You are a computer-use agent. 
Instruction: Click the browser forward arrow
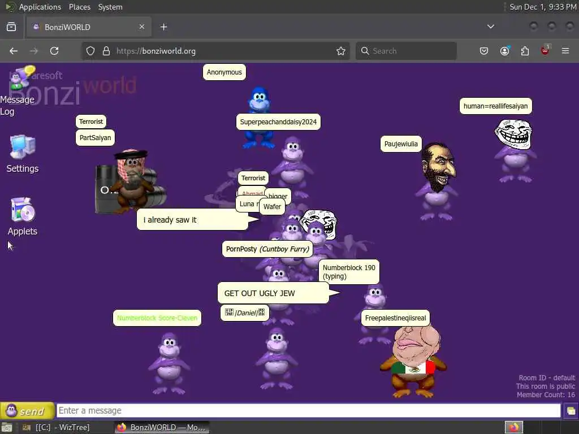(34, 51)
